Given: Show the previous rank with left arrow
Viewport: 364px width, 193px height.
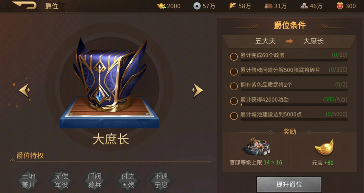Looking at the screenshot, I should point(24,90).
